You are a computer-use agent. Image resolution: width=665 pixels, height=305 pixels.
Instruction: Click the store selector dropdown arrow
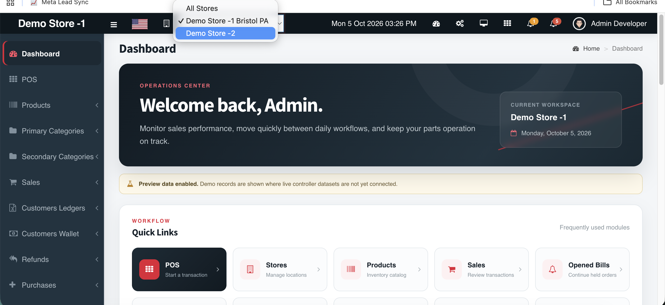pos(280,24)
